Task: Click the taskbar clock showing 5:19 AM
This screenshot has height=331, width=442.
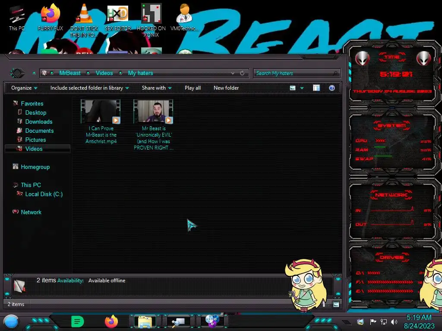Action: pos(419,322)
